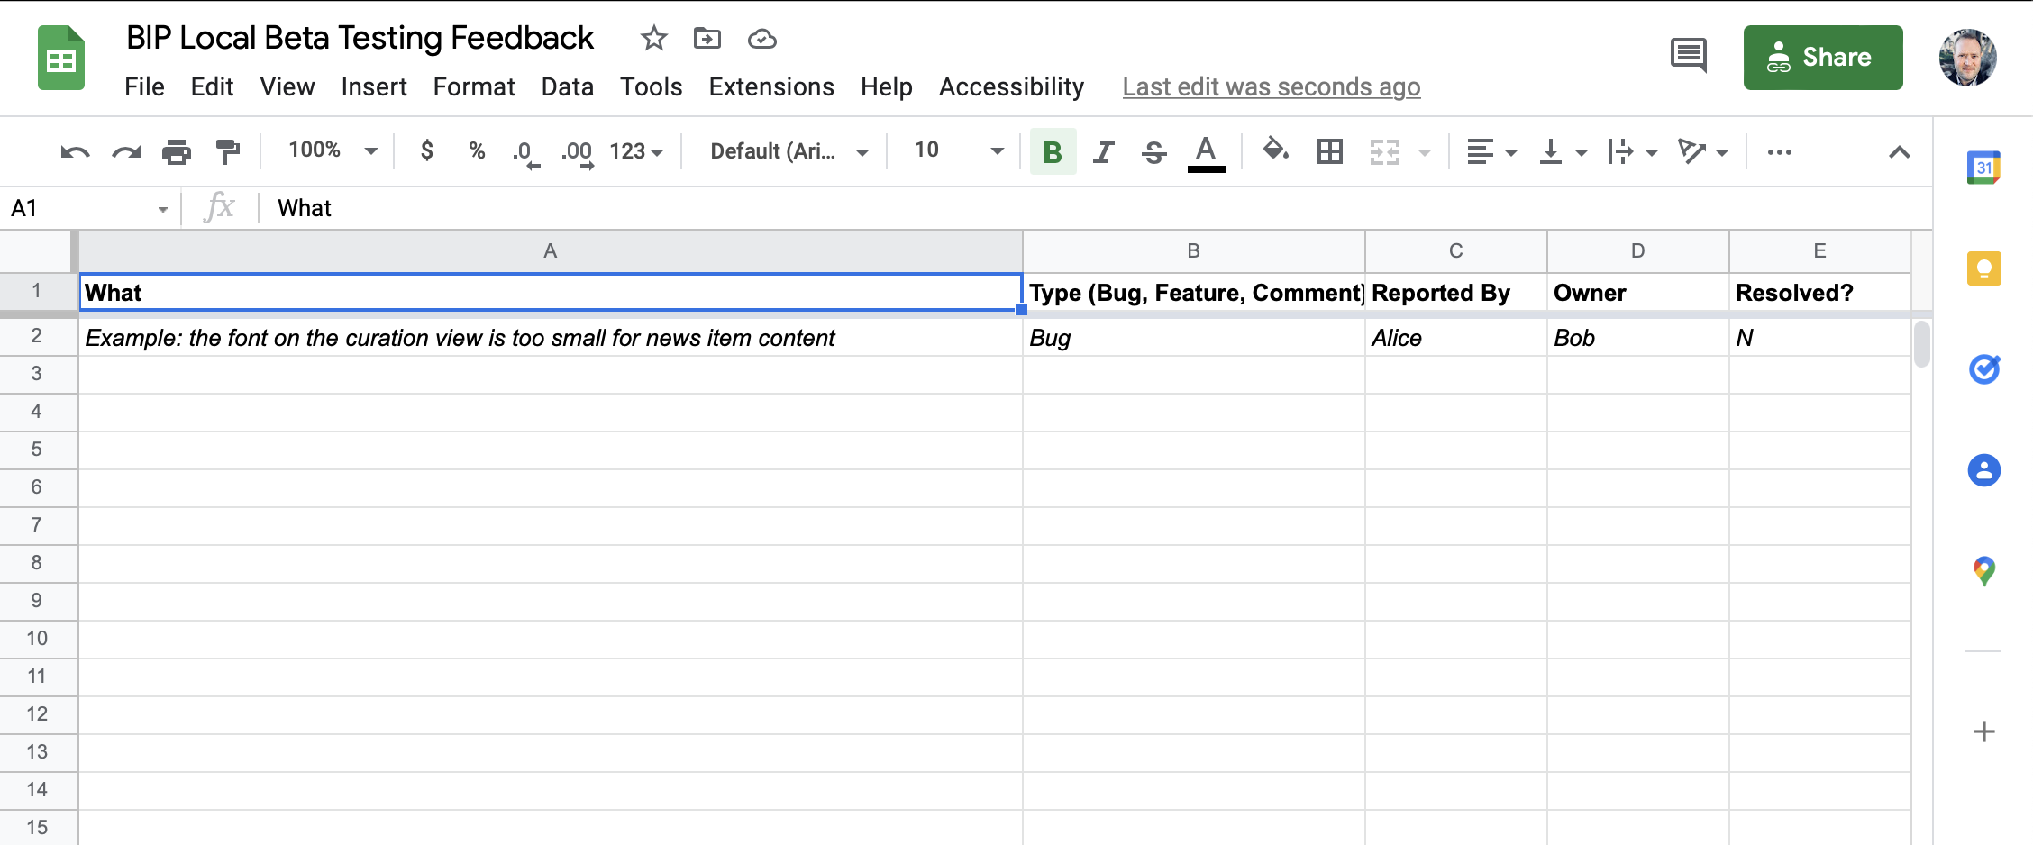Screen dimensions: 2033x845
Task: Open the Format menu
Action: tap(473, 87)
